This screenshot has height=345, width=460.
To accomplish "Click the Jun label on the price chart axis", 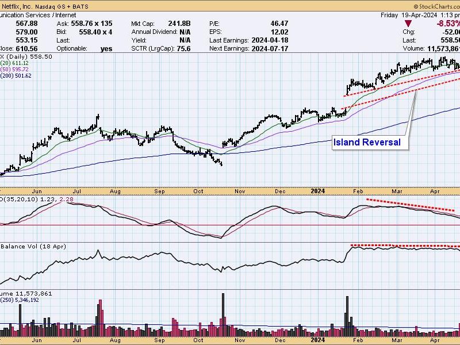I will coord(37,191).
